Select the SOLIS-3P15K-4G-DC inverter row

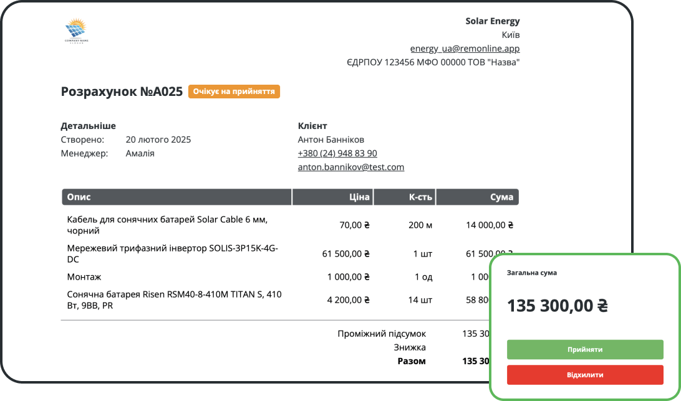coord(172,253)
